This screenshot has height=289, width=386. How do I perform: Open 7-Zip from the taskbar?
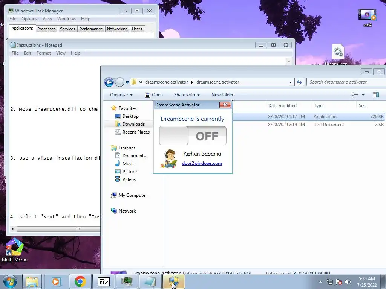103,281
